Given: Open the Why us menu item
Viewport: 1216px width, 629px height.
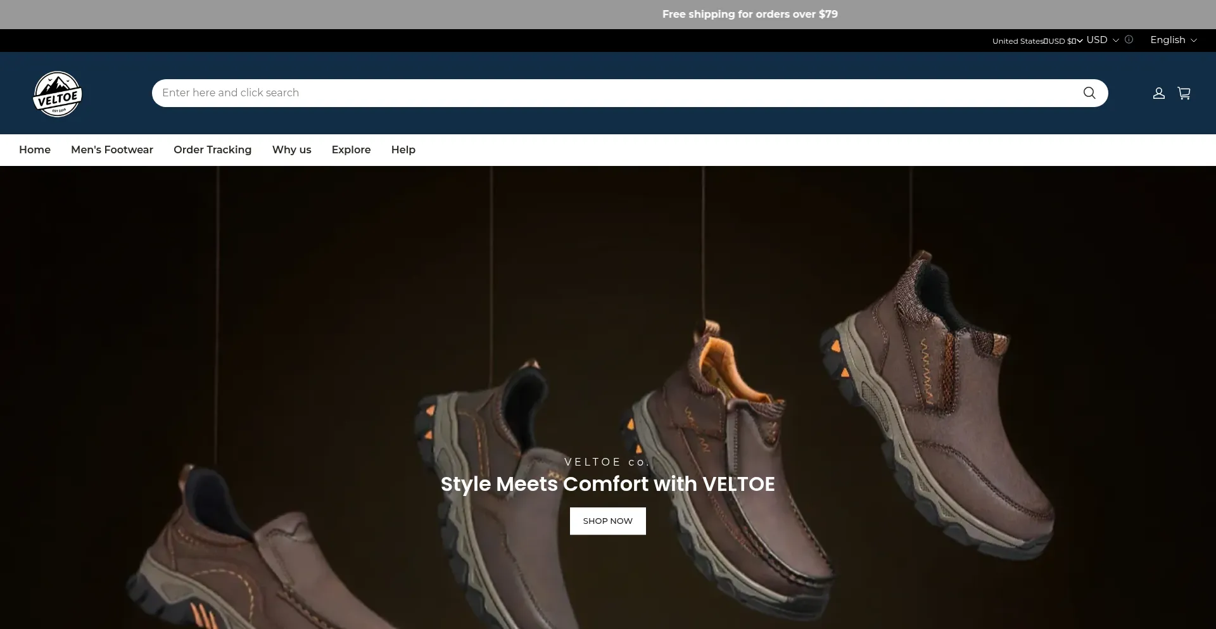Looking at the screenshot, I should point(292,149).
